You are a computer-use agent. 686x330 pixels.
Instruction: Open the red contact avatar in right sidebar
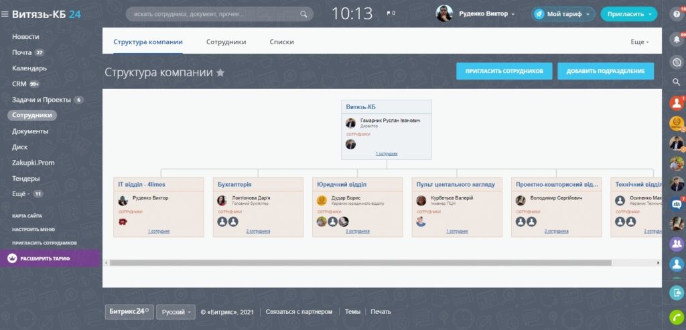pos(677,103)
